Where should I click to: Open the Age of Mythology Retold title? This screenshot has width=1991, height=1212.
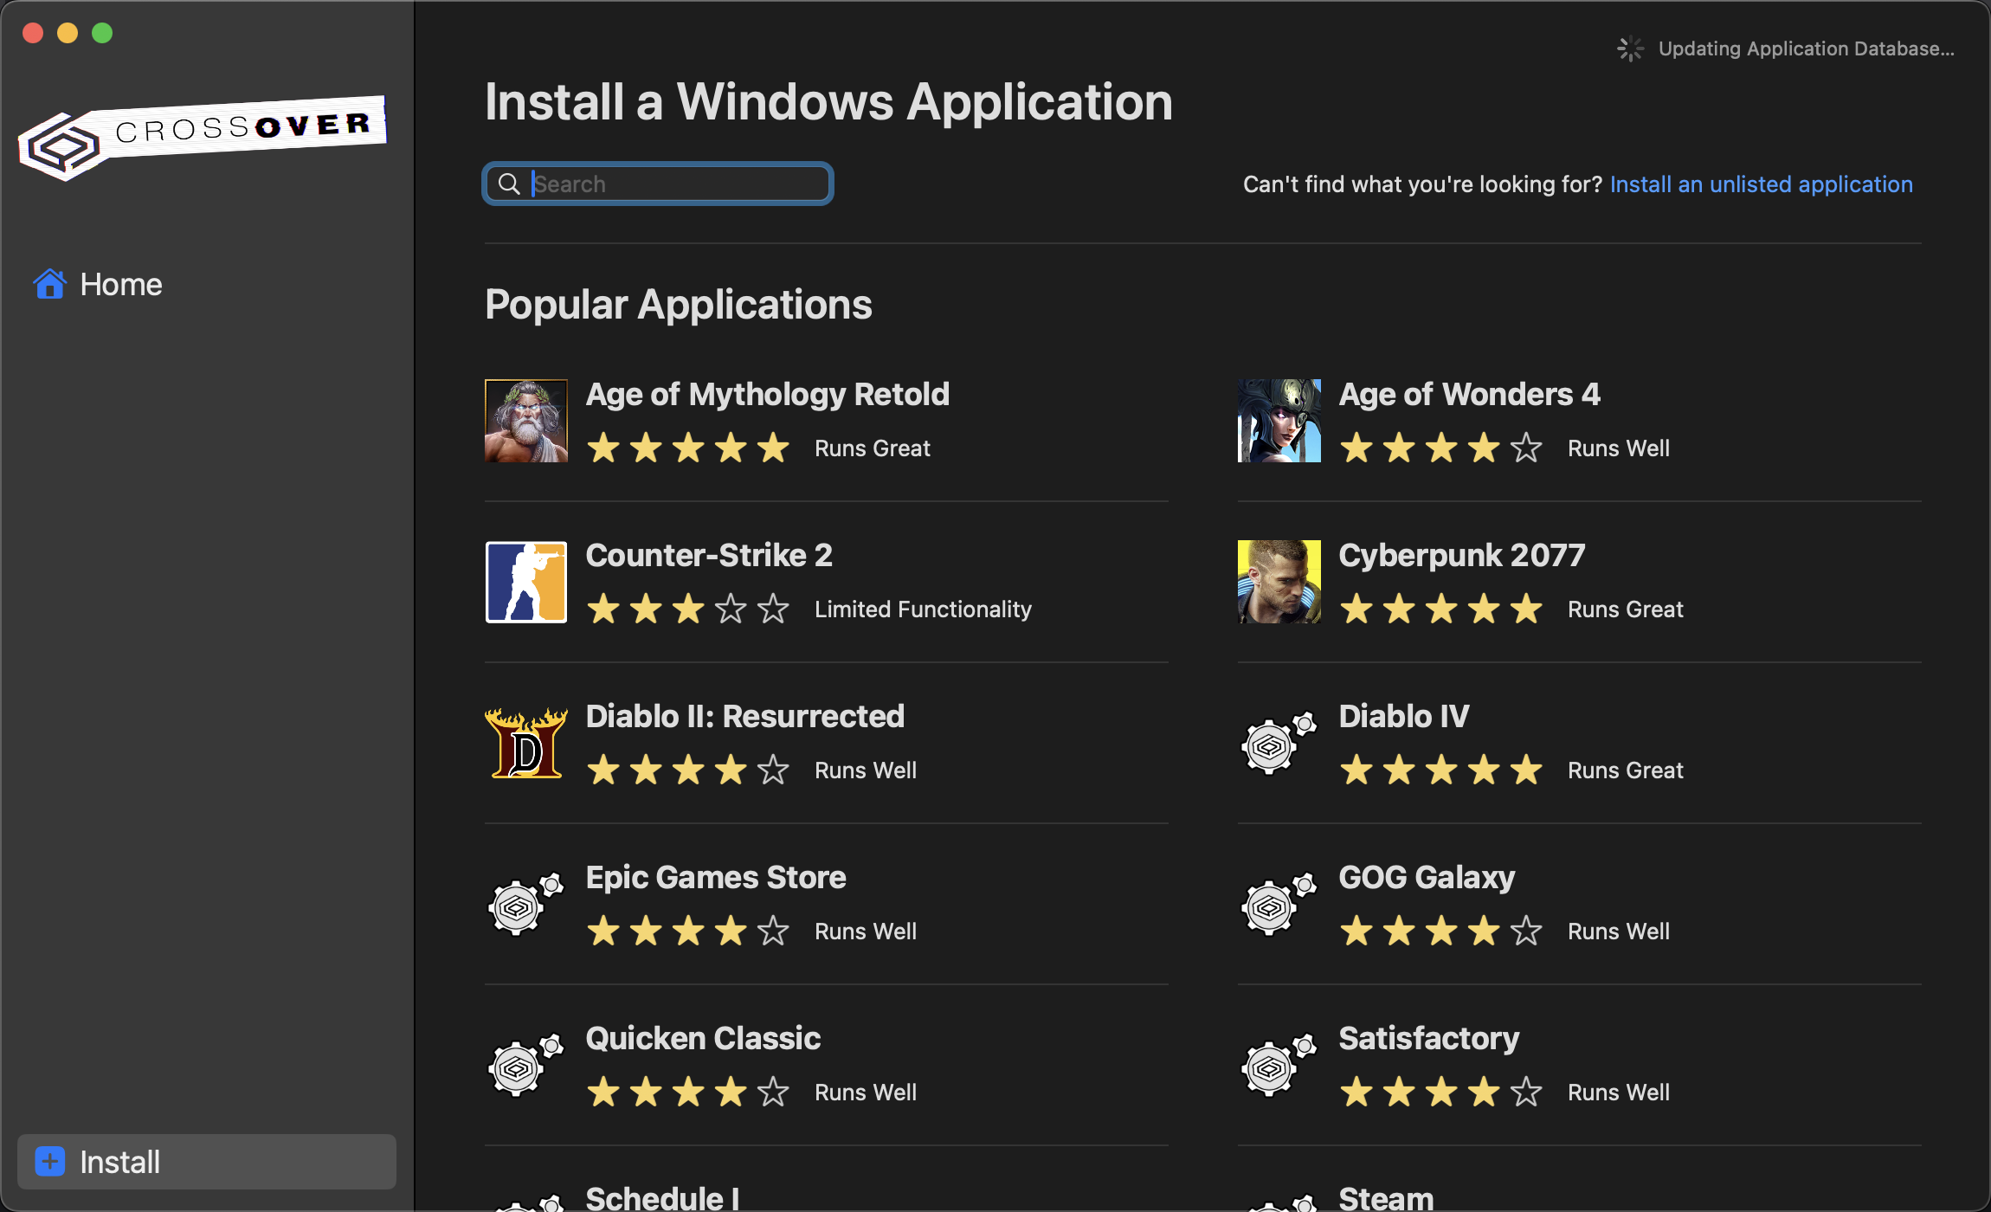coord(768,395)
